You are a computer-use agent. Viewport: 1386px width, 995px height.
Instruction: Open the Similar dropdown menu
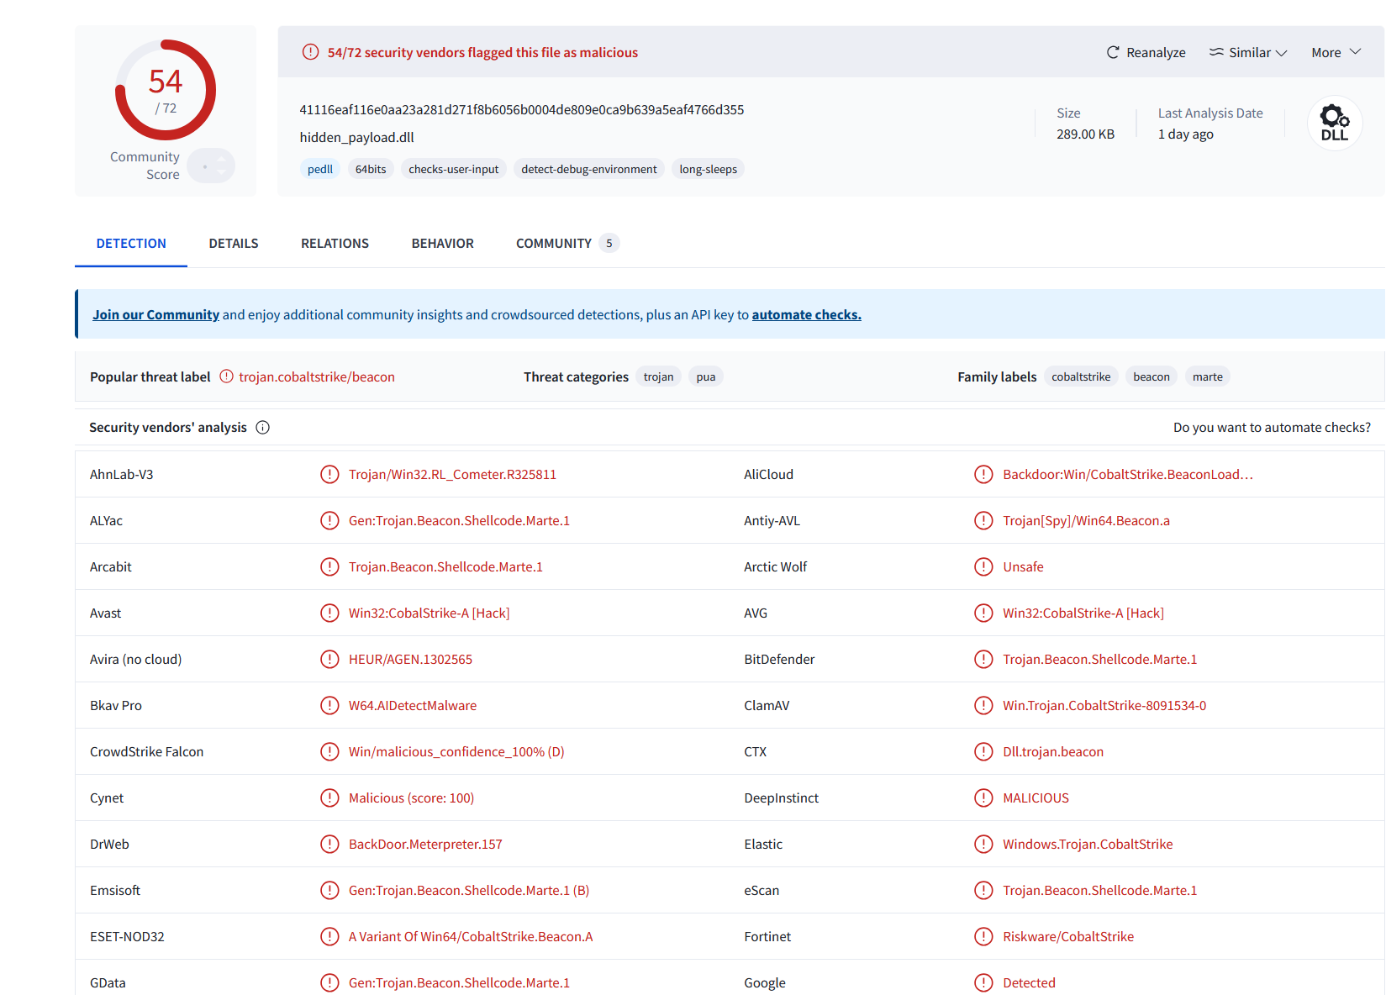pyautogui.click(x=1248, y=52)
